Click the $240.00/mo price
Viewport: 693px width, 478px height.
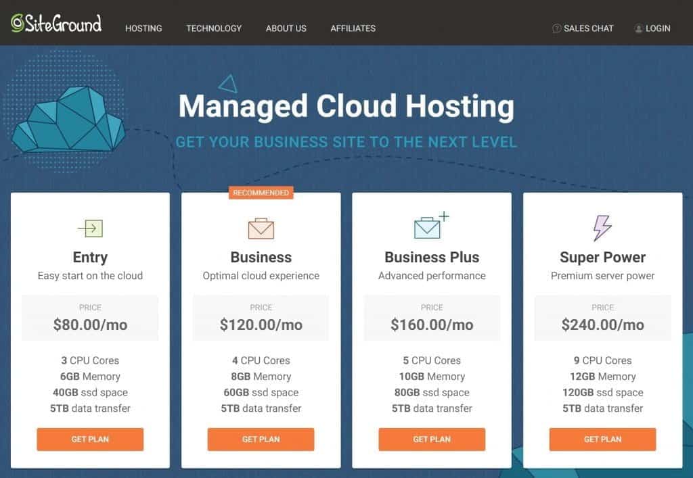click(x=602, y=325)
